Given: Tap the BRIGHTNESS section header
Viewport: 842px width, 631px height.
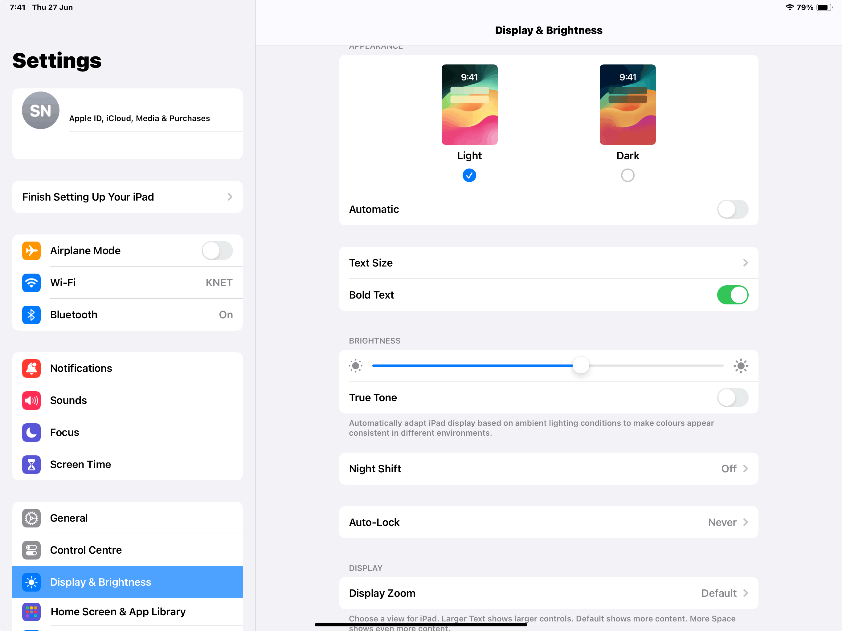Looking at the screenshot, I should point(374,341).
